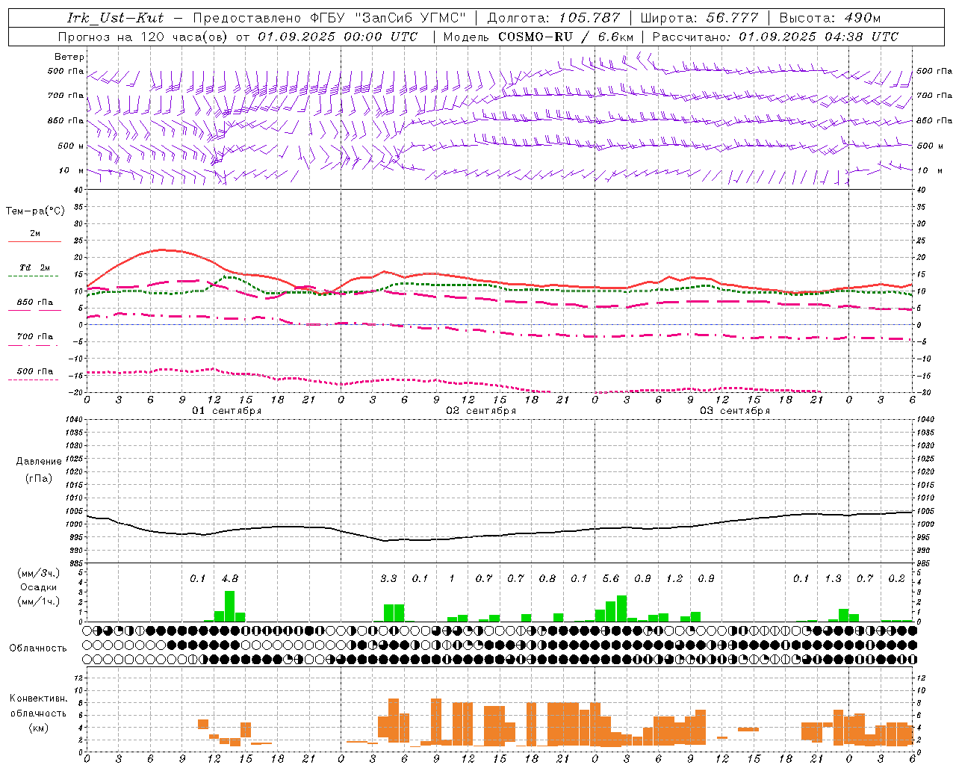Click the precipitation total "1.3"
Screen dimensions: 956x765
point(833,579)
